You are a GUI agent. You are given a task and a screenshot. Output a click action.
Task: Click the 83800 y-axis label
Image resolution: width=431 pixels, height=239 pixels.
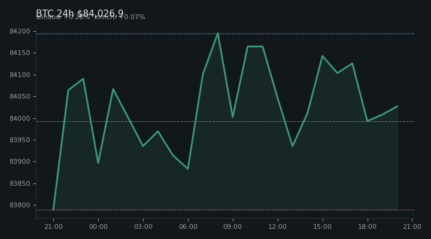20,206
